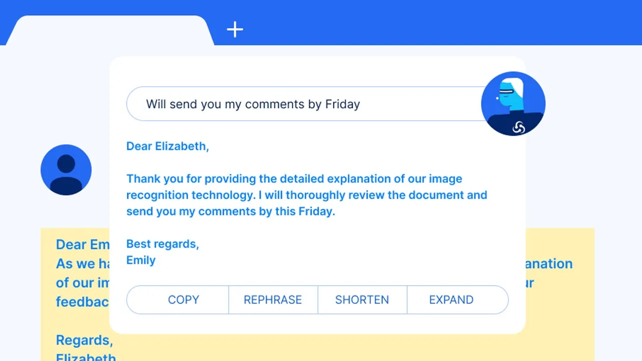The height and width of the screenshot is (361, 642).
Task: Click the "Dear Elizabeth," greeting in generated reply
Action: pos(168,146)
